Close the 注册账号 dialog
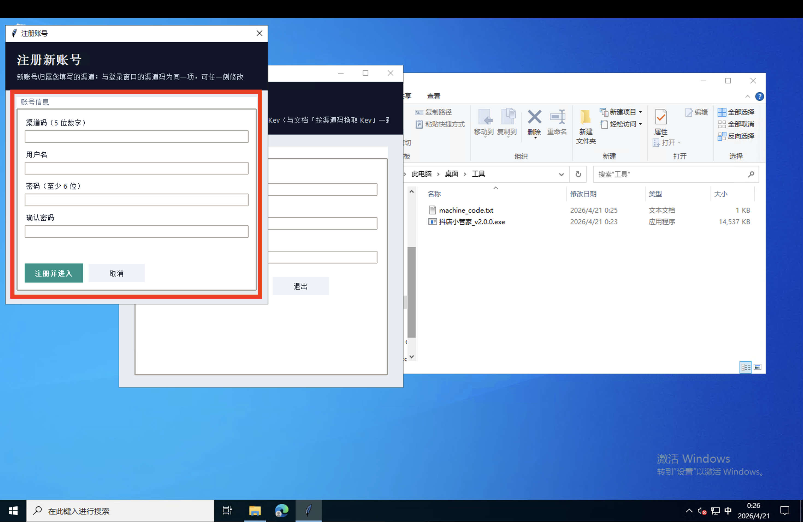The width and height of the screenshot is (803, 522). 259,33
